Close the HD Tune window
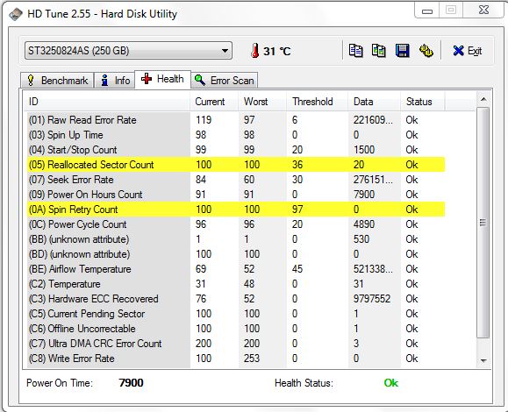 (x=483, y=11)
